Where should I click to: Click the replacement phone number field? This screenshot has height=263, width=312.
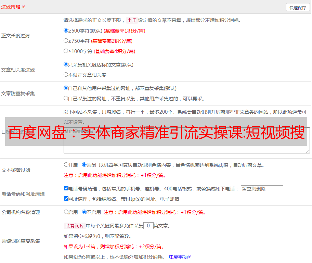pos(262,189)
